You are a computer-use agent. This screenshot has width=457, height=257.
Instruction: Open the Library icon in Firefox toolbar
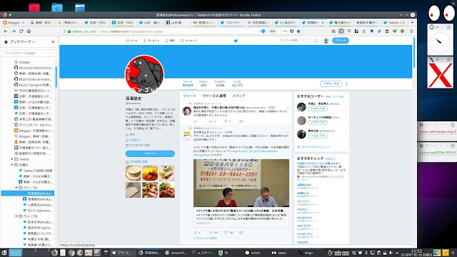(333, 31)
